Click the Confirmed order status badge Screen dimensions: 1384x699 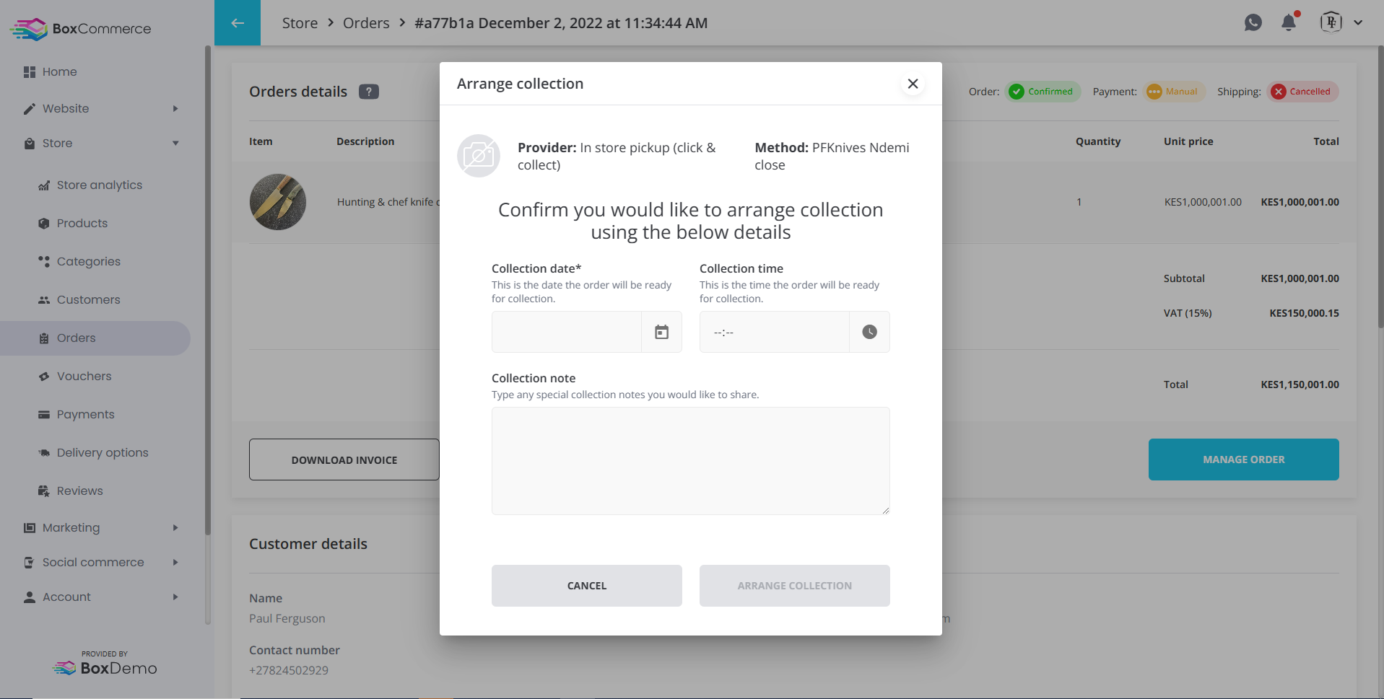click(x=1043, y=92)
